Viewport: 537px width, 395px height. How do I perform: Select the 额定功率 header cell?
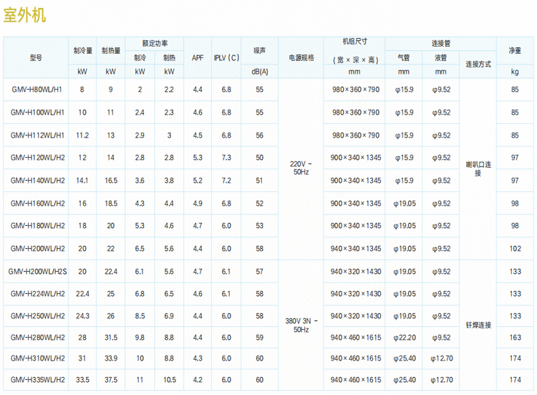(154, 43)
